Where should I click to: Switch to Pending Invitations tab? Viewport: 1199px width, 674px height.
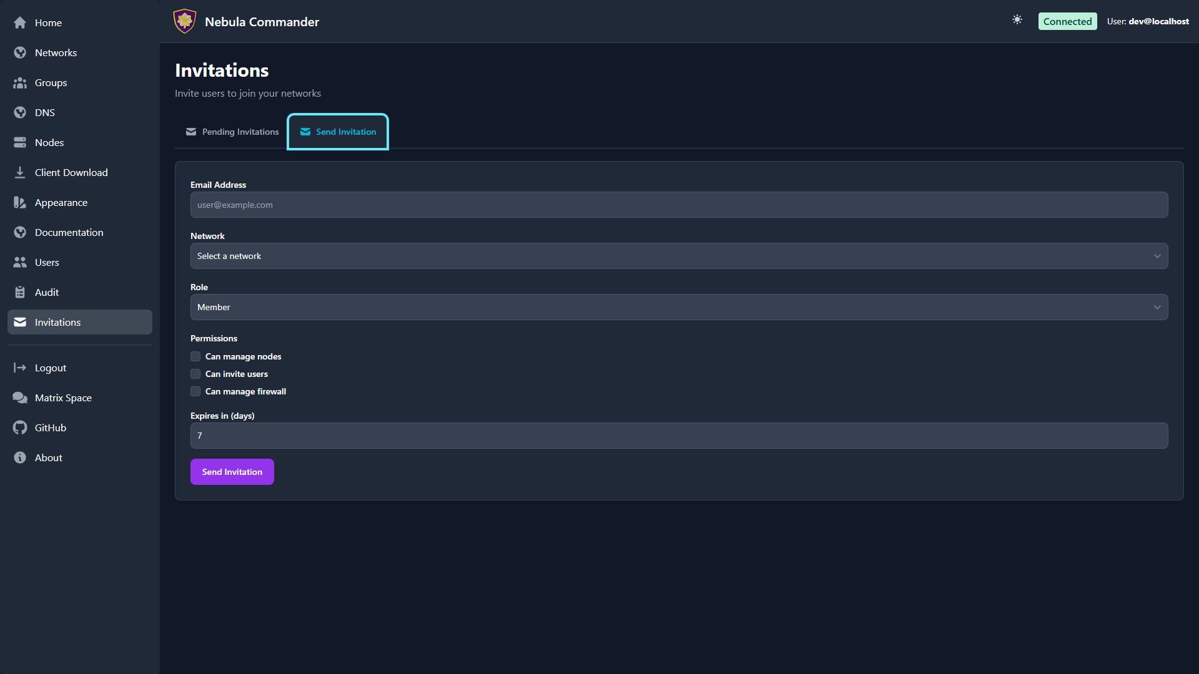coord(232,132)
